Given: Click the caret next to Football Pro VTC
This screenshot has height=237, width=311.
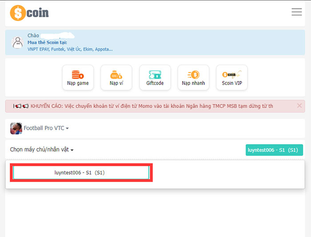Looking at the screenshot, I should click(x=67, y=129).
